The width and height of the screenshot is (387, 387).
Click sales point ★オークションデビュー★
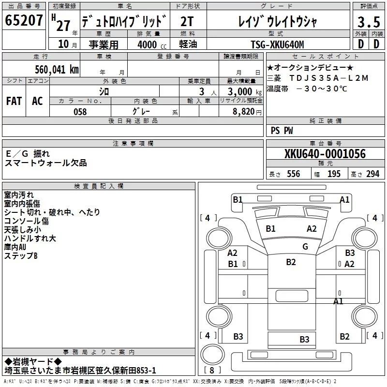pyautogui.click(x=310, y=67)
